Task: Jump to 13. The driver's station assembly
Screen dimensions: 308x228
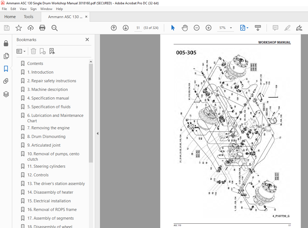Action: tap(56, 183)
